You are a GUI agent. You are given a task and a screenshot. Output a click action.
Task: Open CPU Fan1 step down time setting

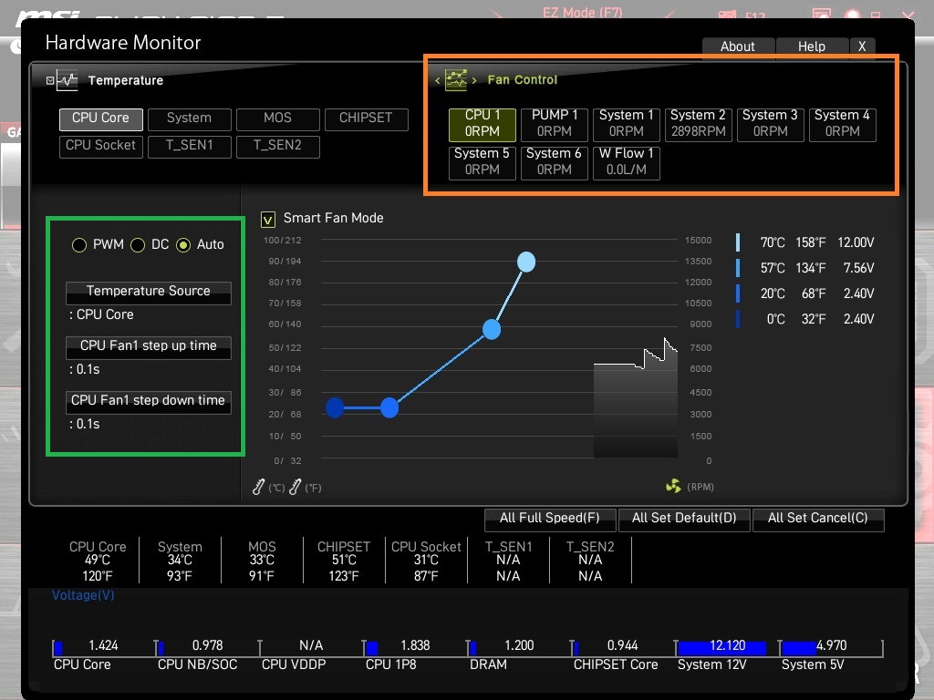tap(149, 402)
